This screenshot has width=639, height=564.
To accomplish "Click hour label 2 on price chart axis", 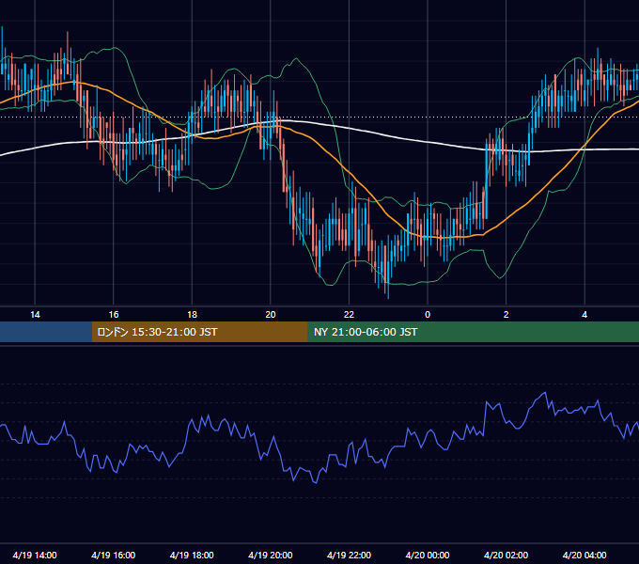I will click(507, 315).
